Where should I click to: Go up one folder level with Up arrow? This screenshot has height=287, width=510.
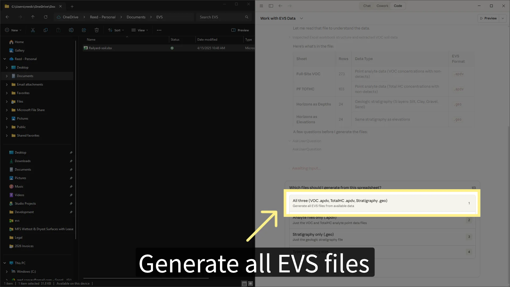[x=33, y=17]
